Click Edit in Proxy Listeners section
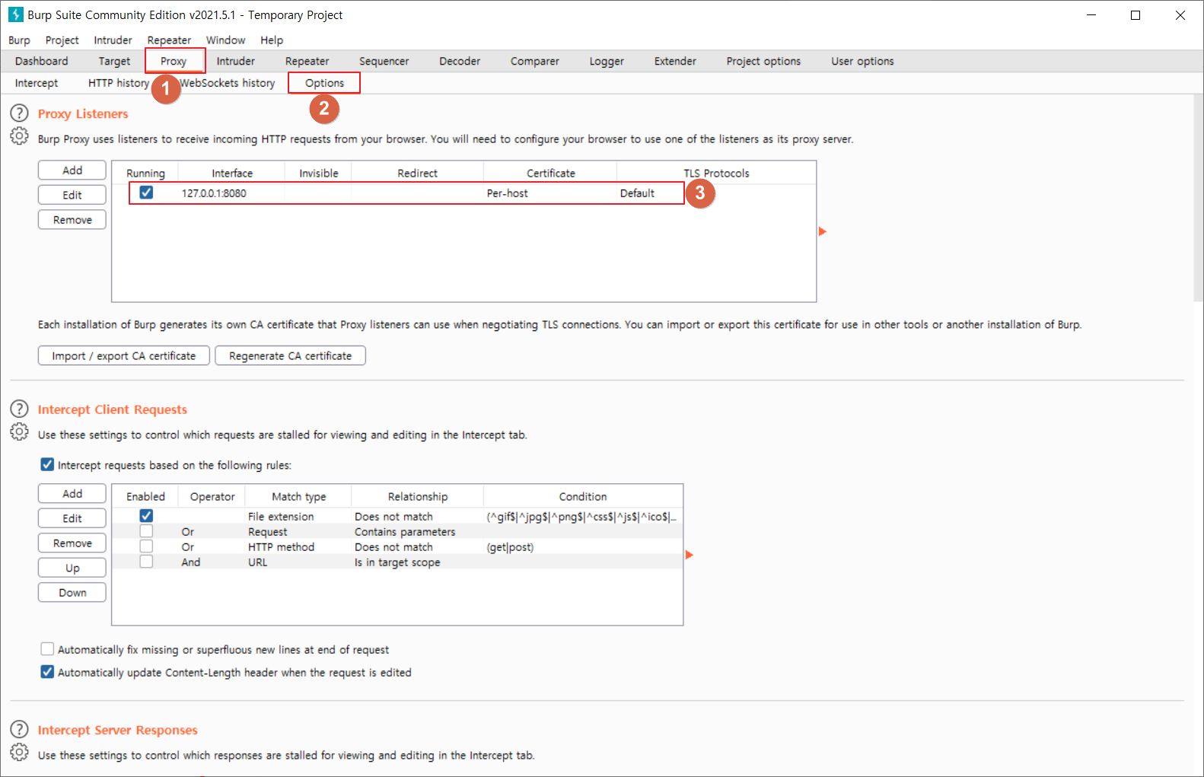Viewport: 1204px width, 777px height. point(72,195)
